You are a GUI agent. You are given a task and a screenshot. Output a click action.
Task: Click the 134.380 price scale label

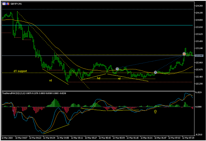click(199, 6)
